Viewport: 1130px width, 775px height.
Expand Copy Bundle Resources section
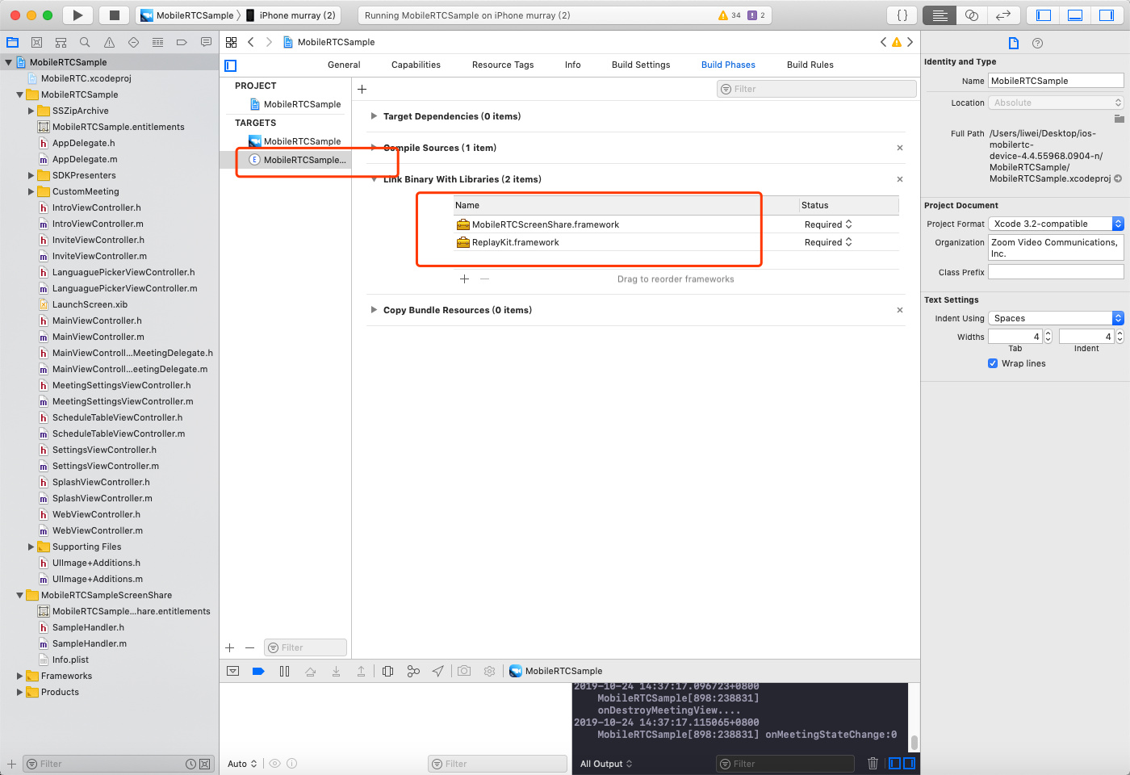(374, 310)
